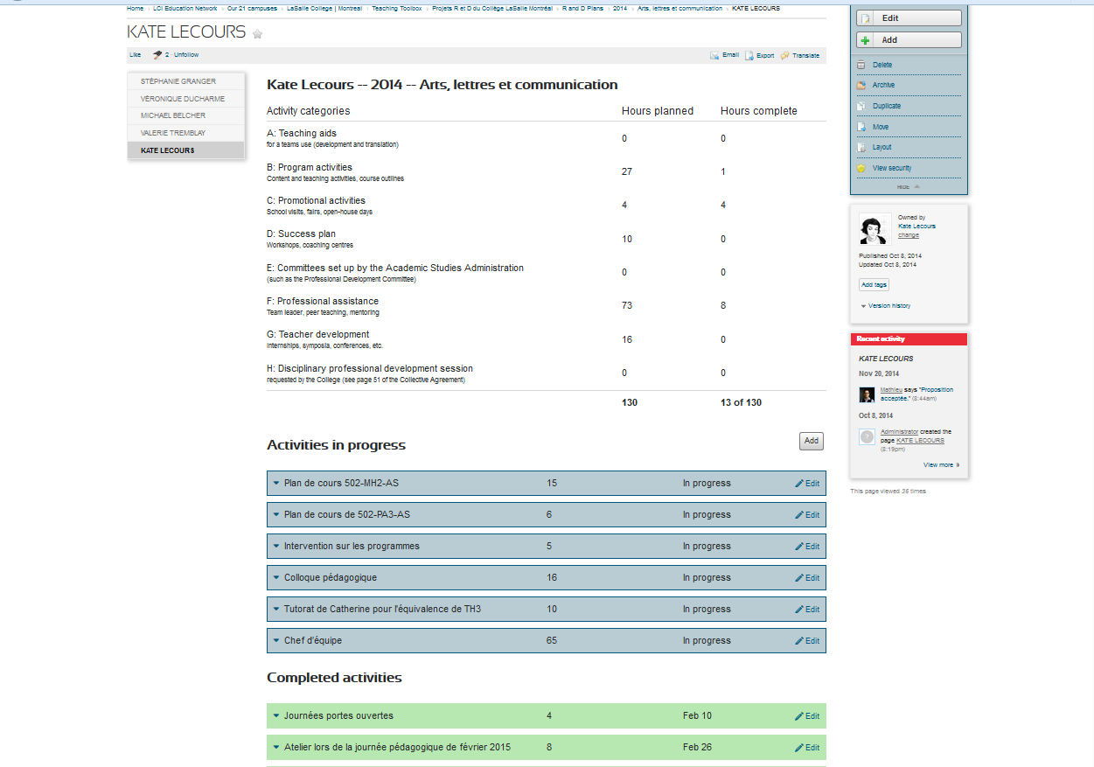Expand the Colloque pédagogique row arrow

276,577
